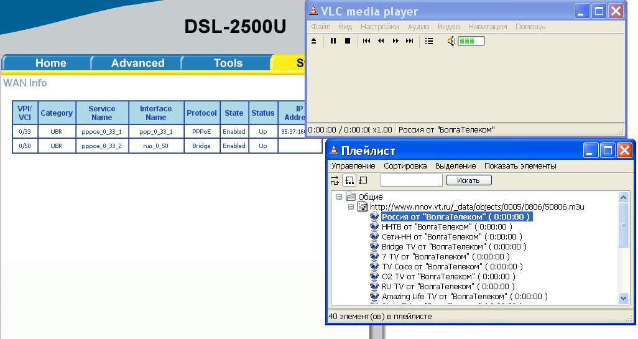This screenshot has width=638, height=339.
Task: Select the Общие folder in playlist tree
Action: (x=370, y=197)
